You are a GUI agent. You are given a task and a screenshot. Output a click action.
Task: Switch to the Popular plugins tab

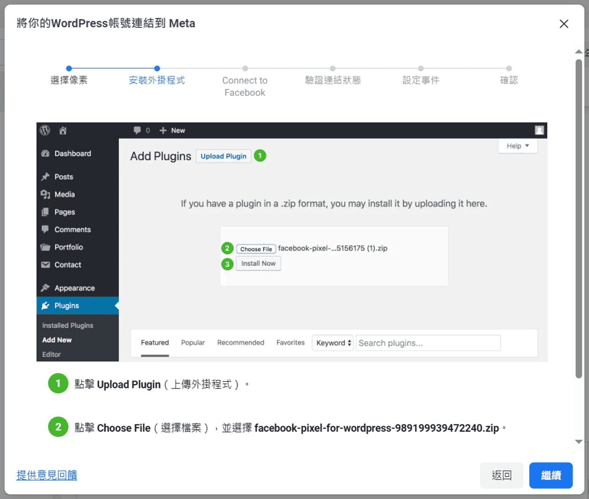point(193,342)
